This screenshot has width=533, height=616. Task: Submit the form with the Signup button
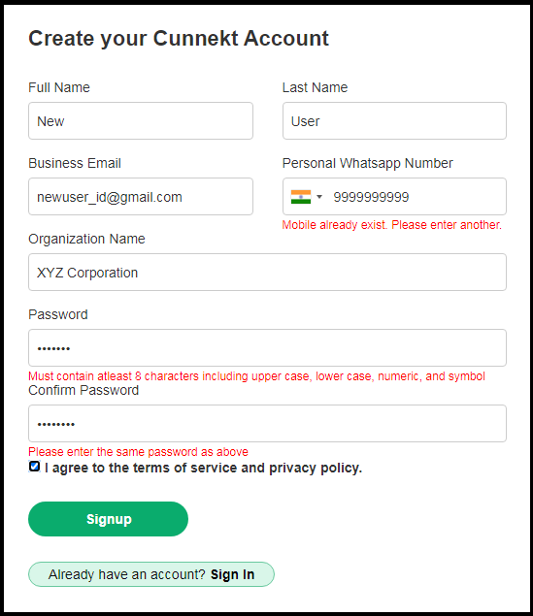pos(108,519)
